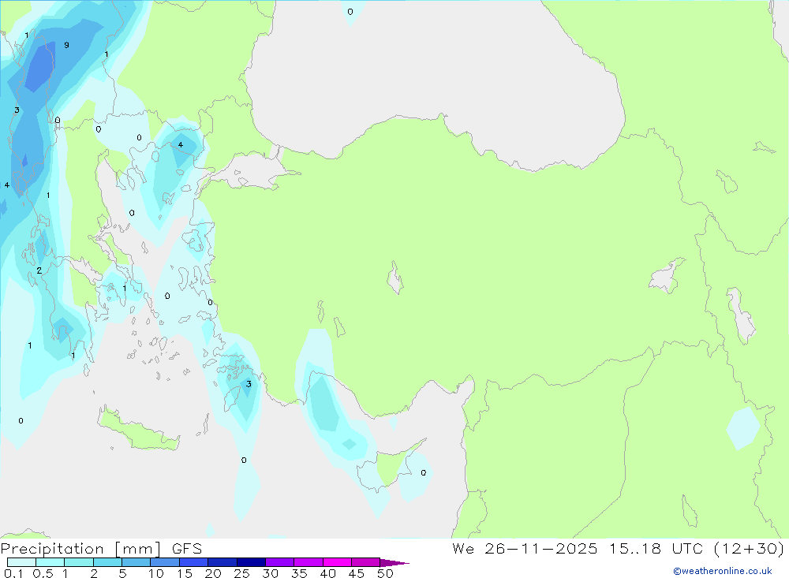Click the precipitation value '2' on map
The image size is (789, 578).
(x=39, y=270)
